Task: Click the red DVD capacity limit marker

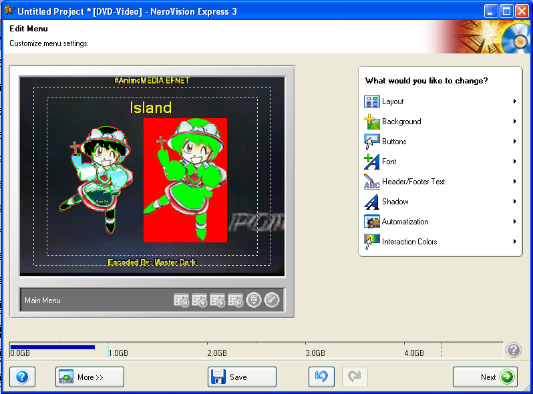Action: (x=441, y=350)
